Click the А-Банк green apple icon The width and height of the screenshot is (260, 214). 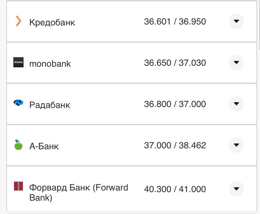coord(18,144)
